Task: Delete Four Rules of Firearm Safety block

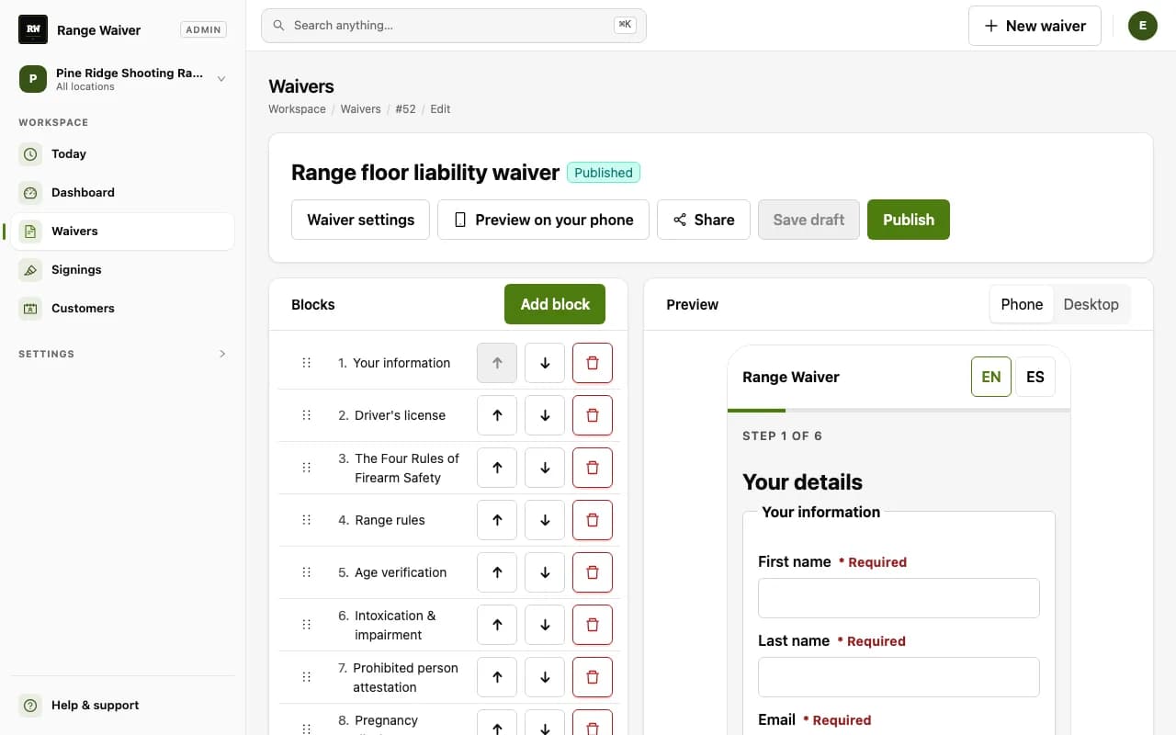Action: (x=593, y=468)
